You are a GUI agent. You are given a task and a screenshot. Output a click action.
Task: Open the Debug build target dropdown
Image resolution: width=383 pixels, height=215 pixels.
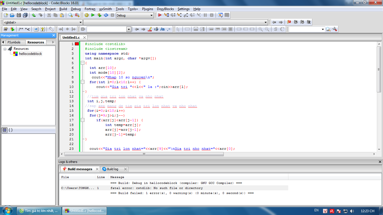(x=151, y=15)
